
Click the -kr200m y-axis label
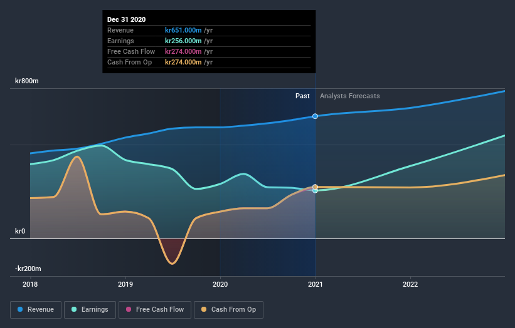[28, 269]
